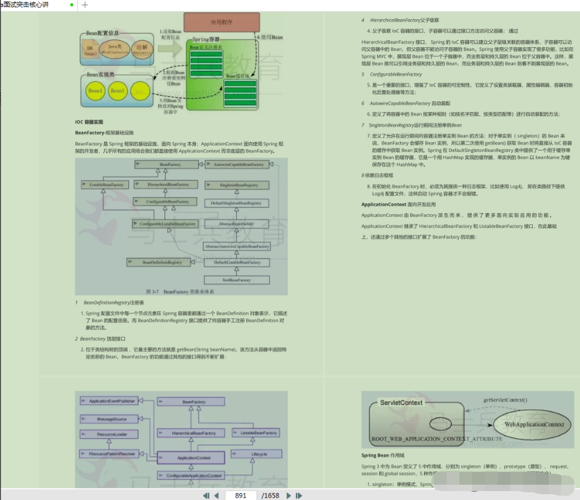Focus the page number field showing 891
The width and height of the screenshot is (580, 500).
(241, 496)
